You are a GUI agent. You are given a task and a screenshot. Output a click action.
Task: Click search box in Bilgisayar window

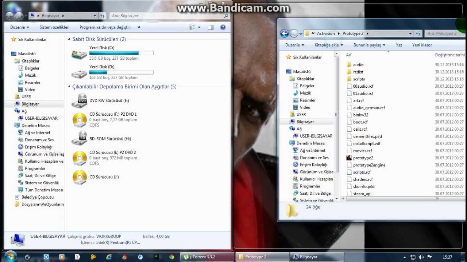click(x=170, y=16)
